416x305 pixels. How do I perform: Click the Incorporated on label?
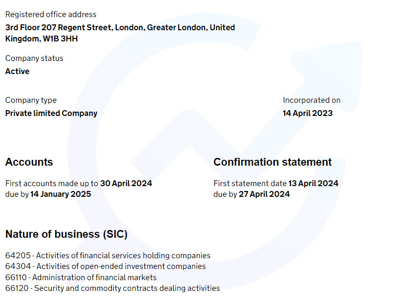[312, 100]
